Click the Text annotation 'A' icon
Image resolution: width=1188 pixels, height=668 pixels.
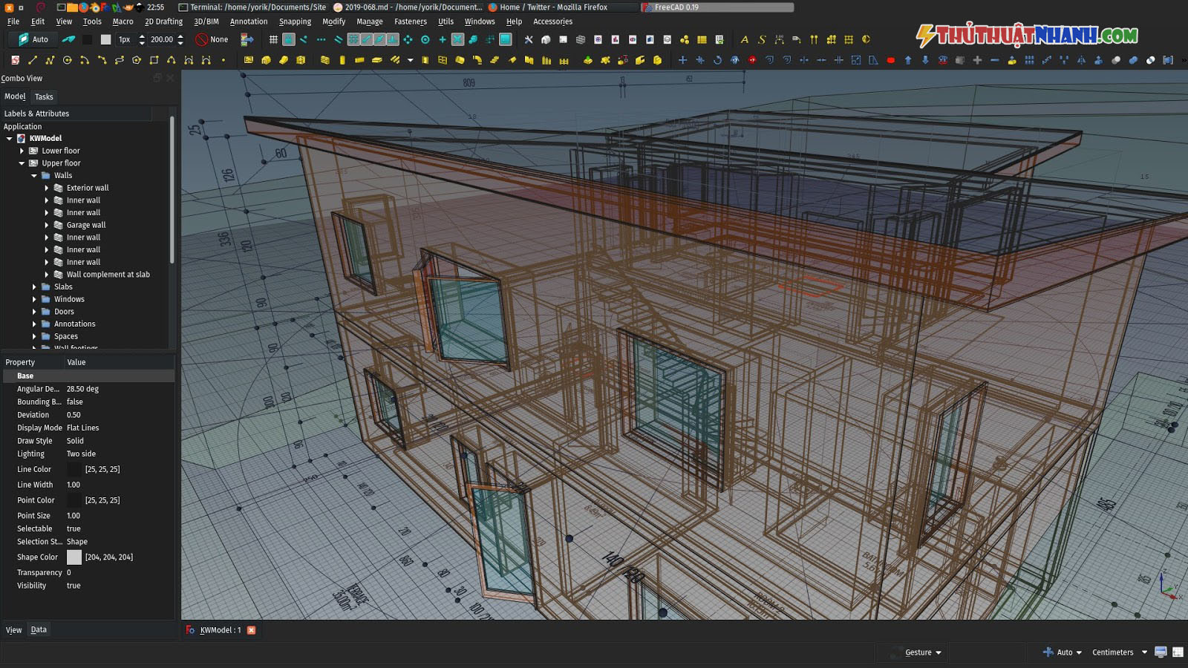(744, 39)
